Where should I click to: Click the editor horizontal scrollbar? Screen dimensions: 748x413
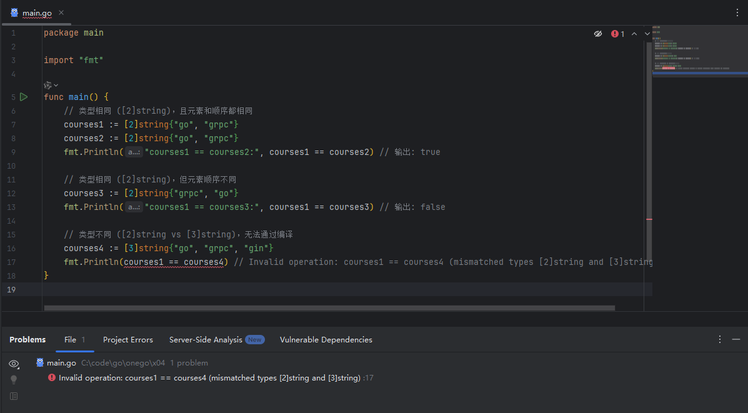(329, 307)
